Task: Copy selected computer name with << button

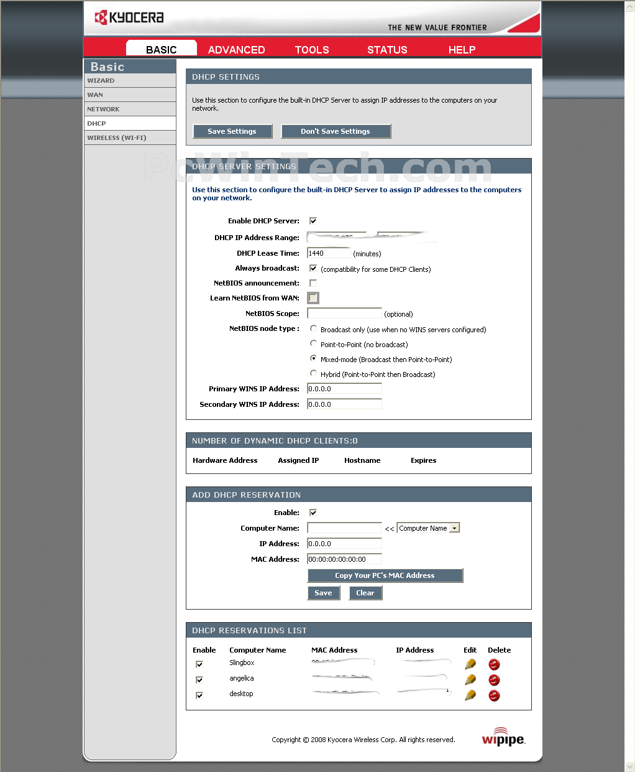Action: 390,529
